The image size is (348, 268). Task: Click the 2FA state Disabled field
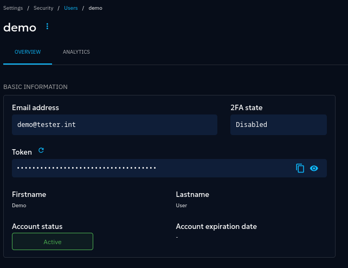[x=279, y=125]
